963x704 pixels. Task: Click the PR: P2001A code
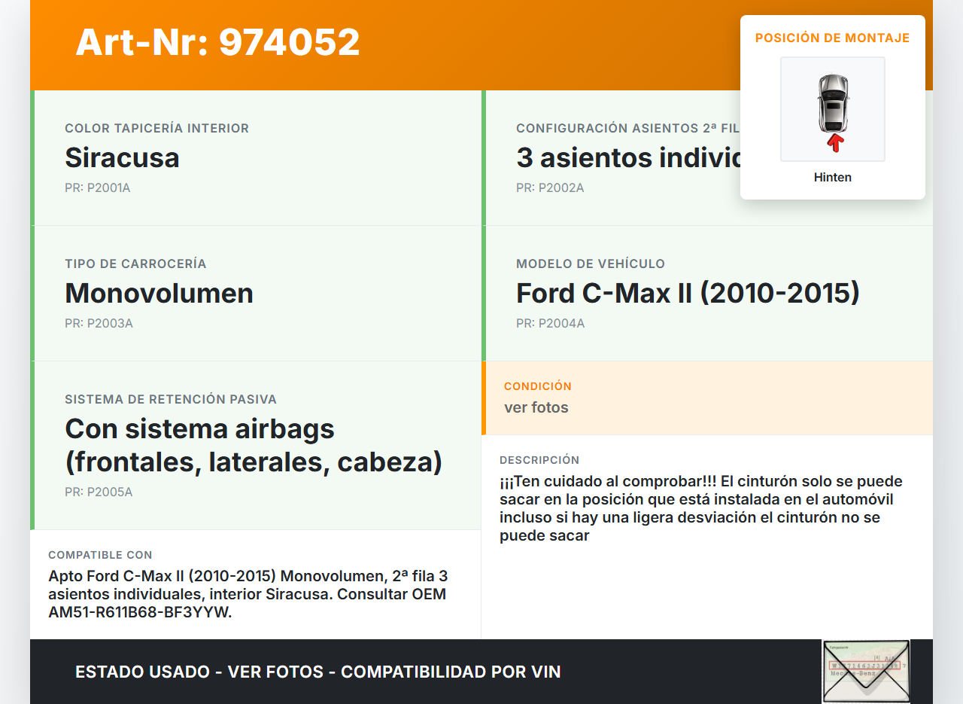(97, 187)
